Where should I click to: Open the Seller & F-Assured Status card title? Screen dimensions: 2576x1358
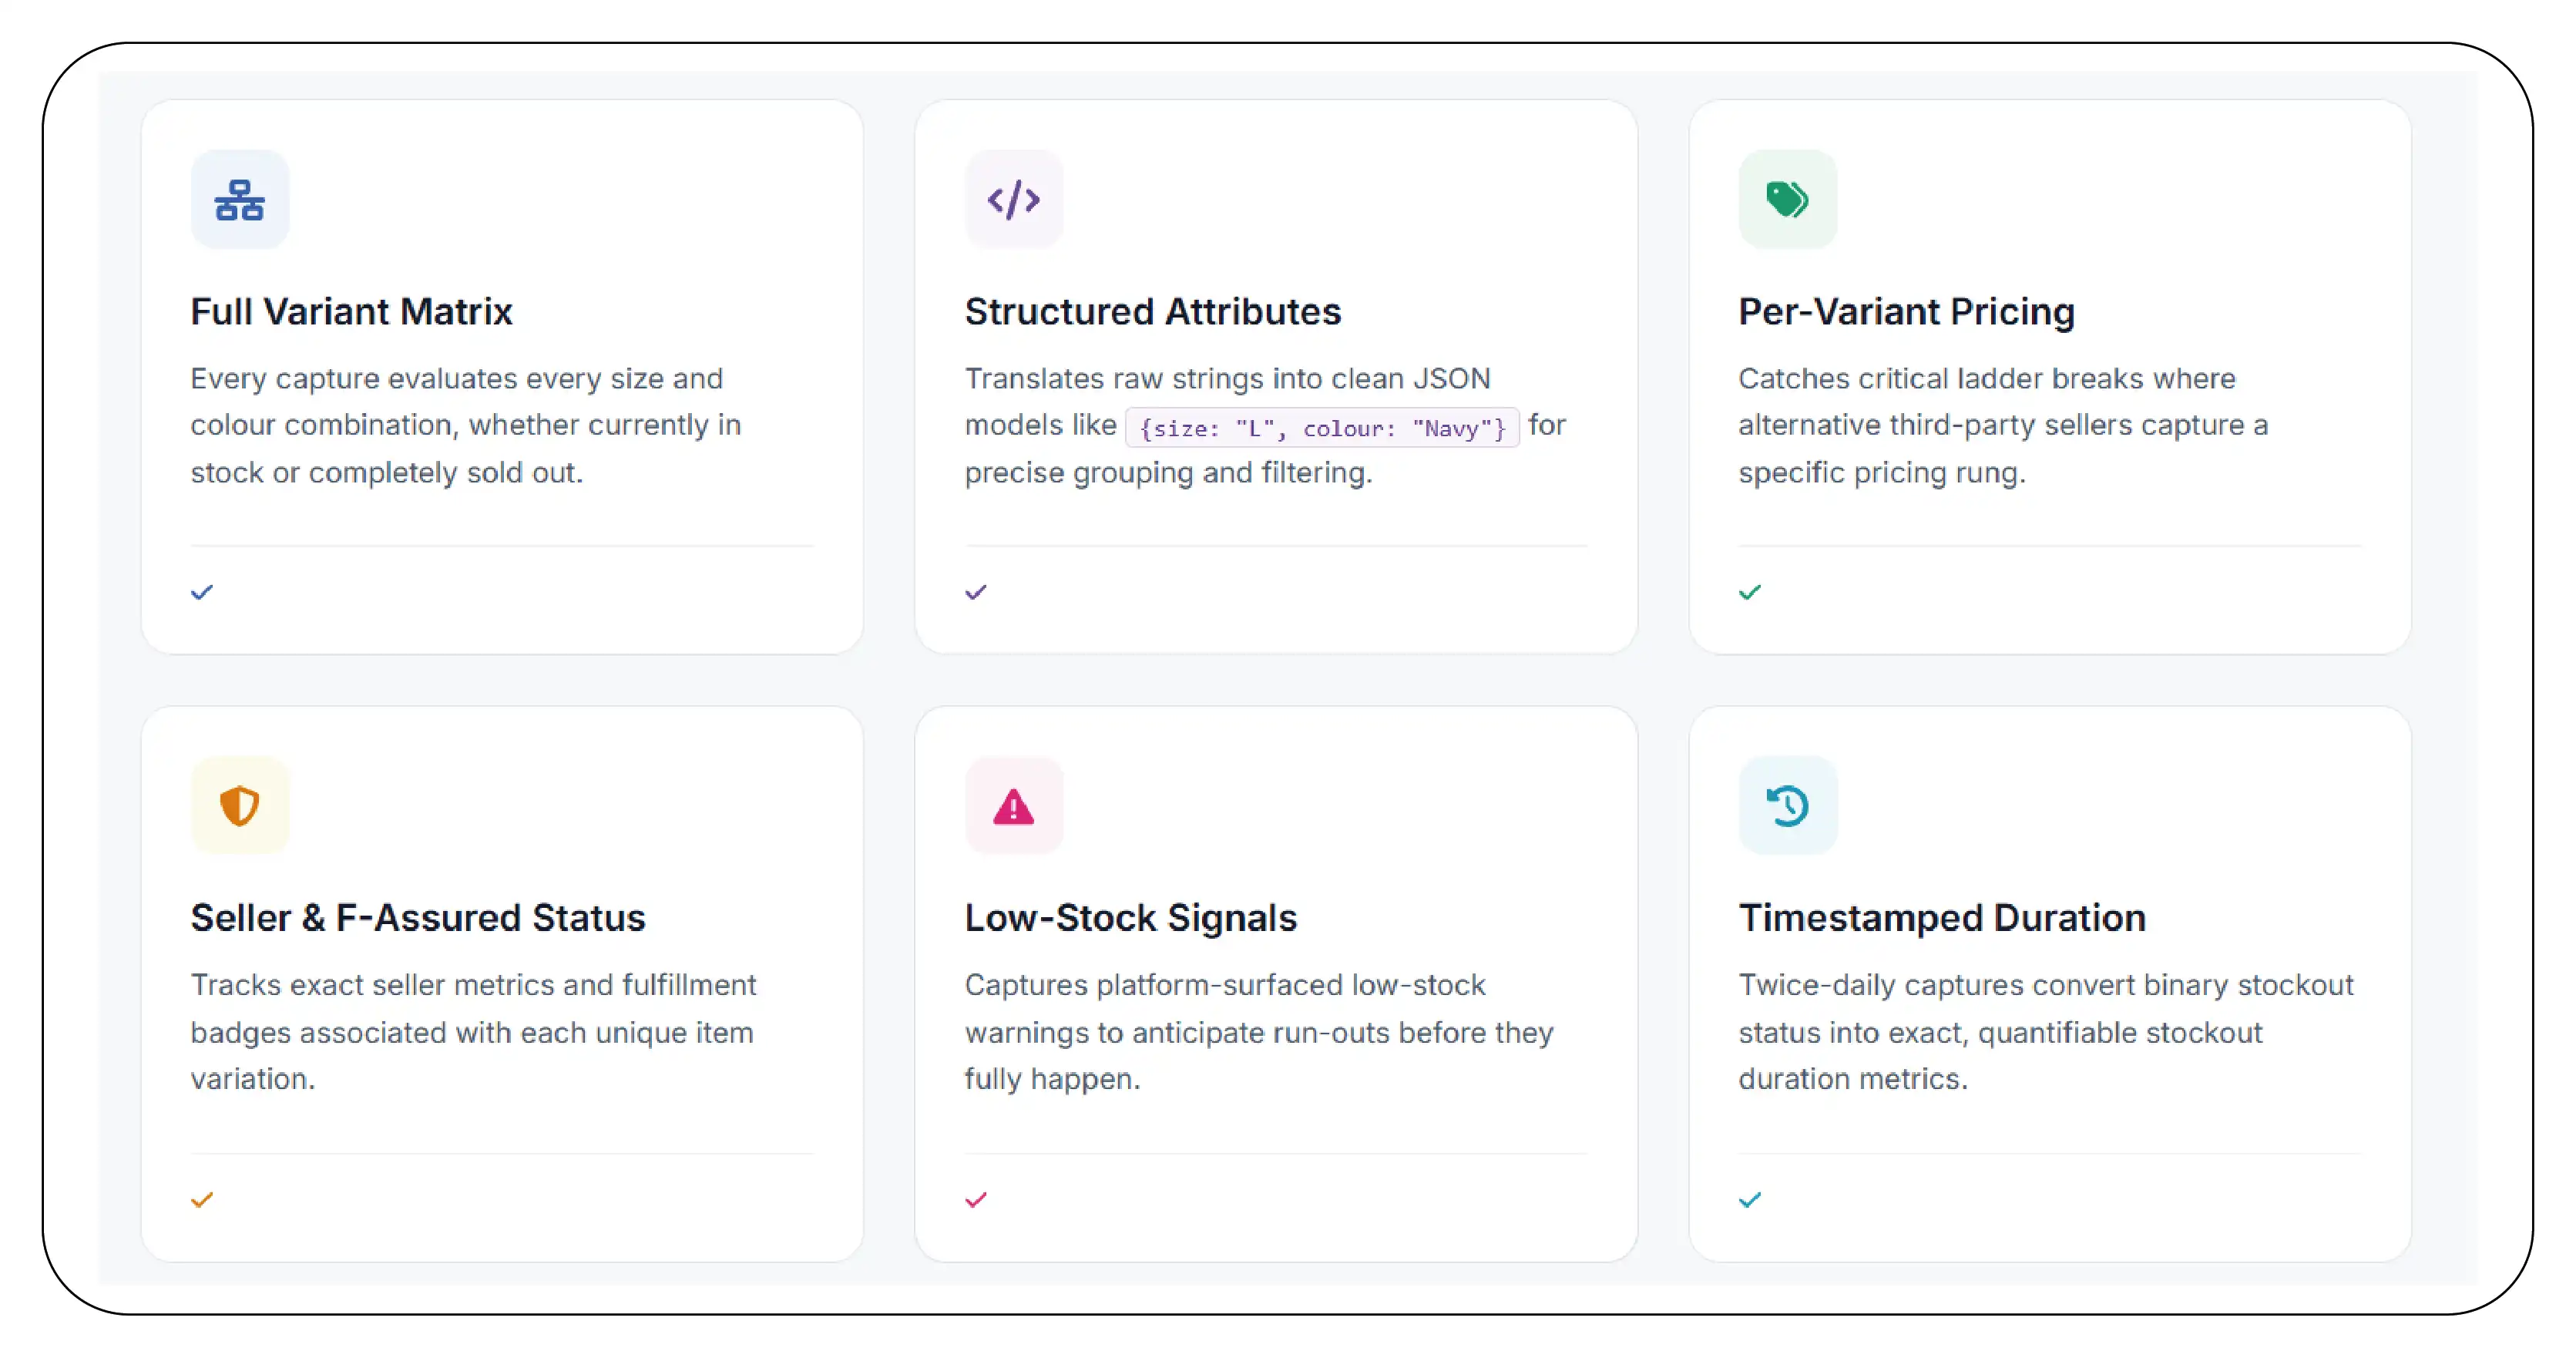pos(418,918)
